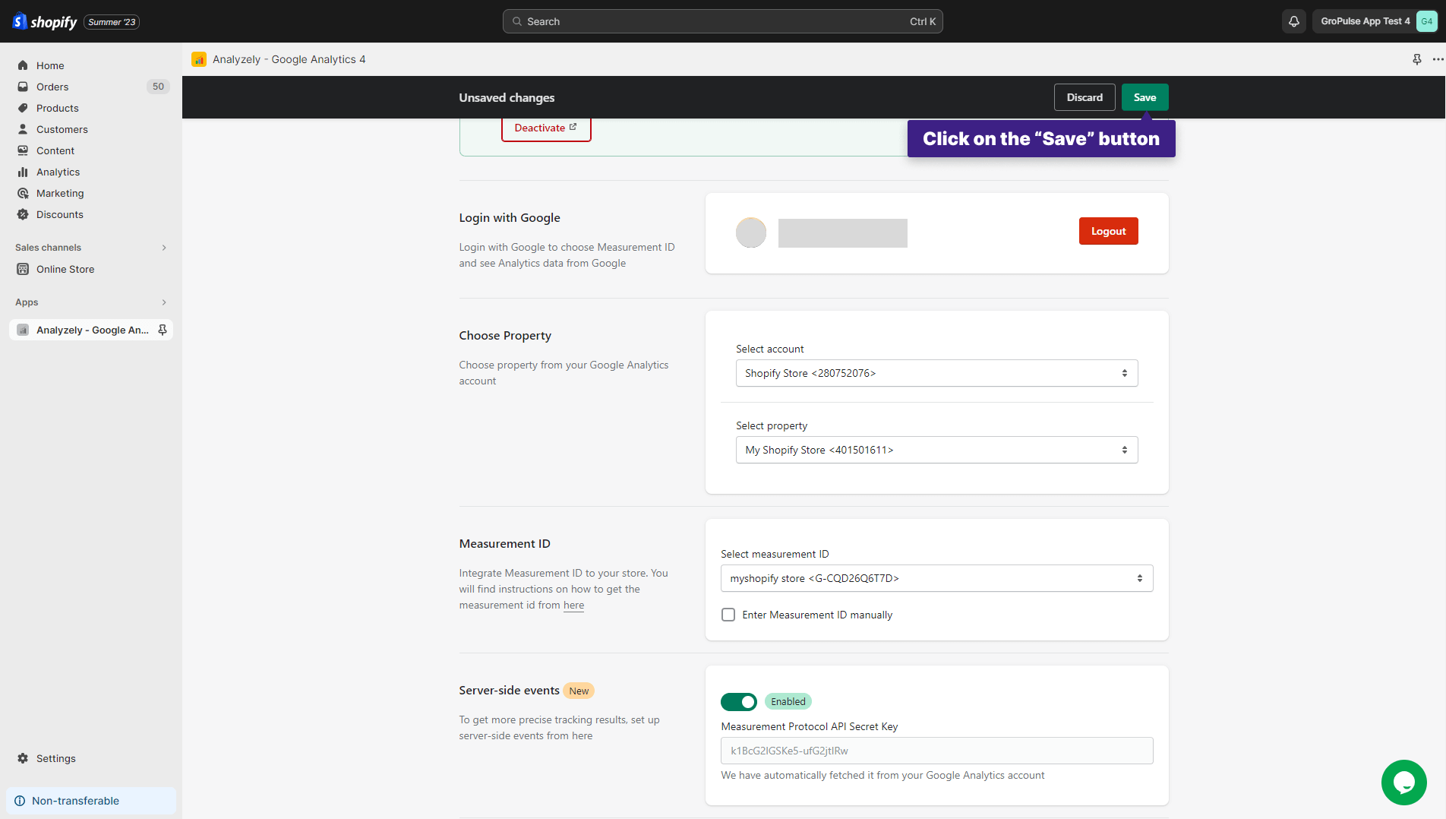1446x819 pixels.
Task: Click the Google profile avatar
Action: 751,232
